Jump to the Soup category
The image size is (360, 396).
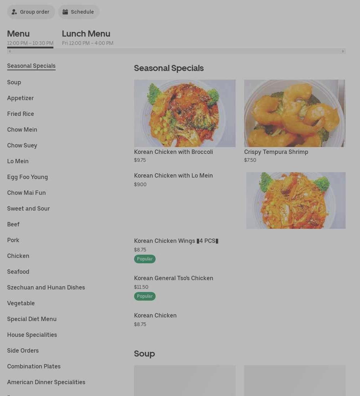point(14,82)
